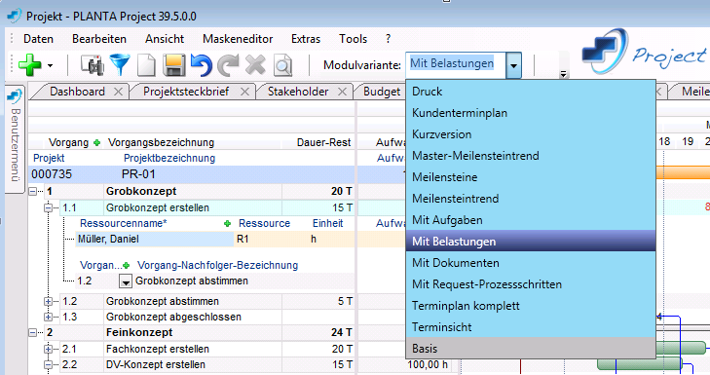
Task: Collapse task 1.1 Grobkonzept erstellen
Action: point(48,207)
